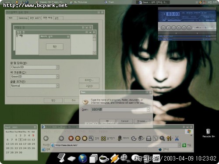Open the Mail icon in browser toolbar
219x164 pixels.
141,138
